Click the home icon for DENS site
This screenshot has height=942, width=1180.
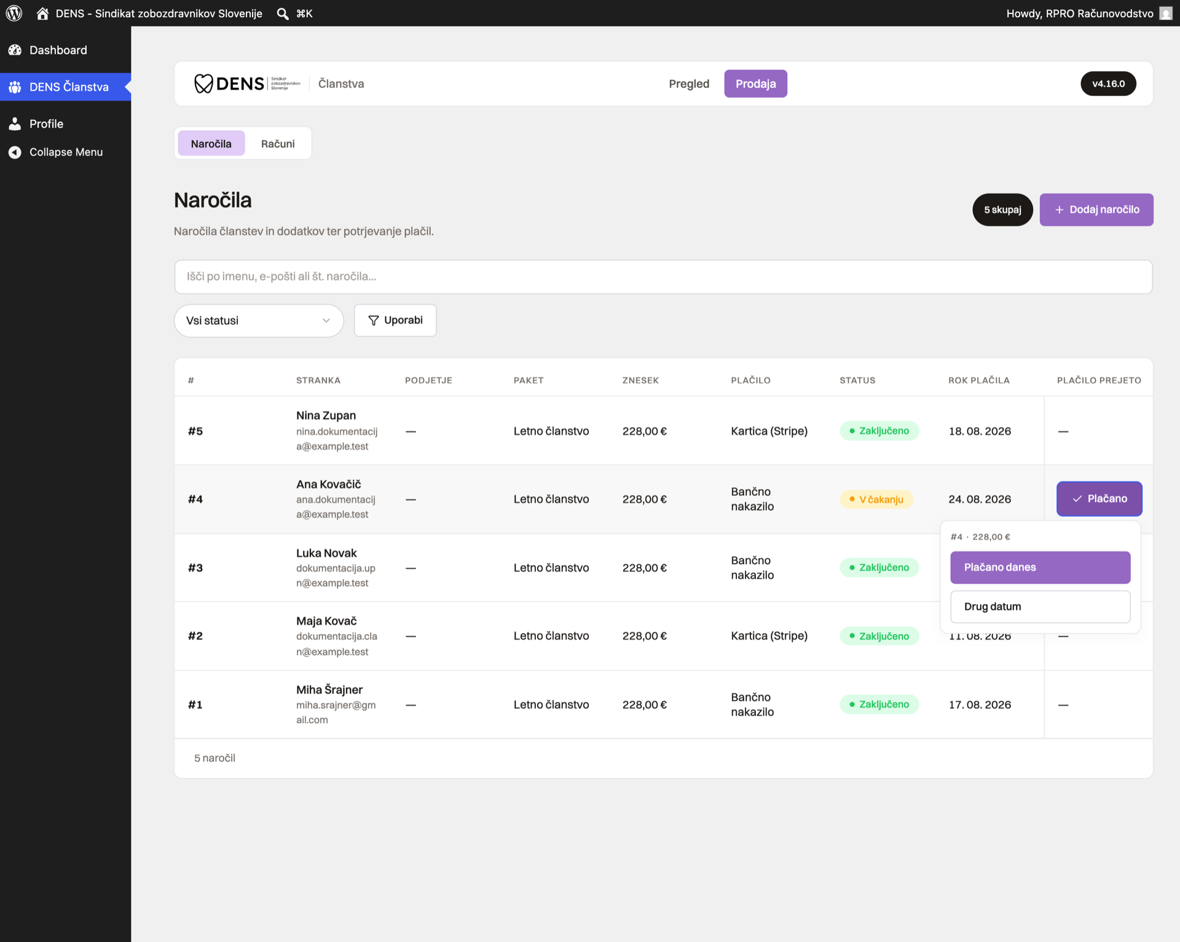(x=42, y=13)
